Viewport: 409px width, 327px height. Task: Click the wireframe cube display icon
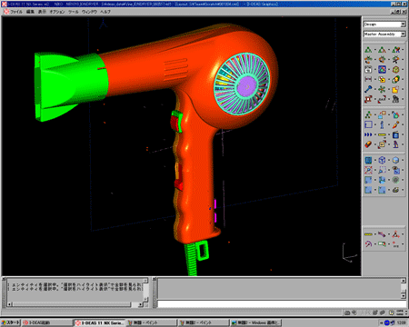tap(382, 160)
